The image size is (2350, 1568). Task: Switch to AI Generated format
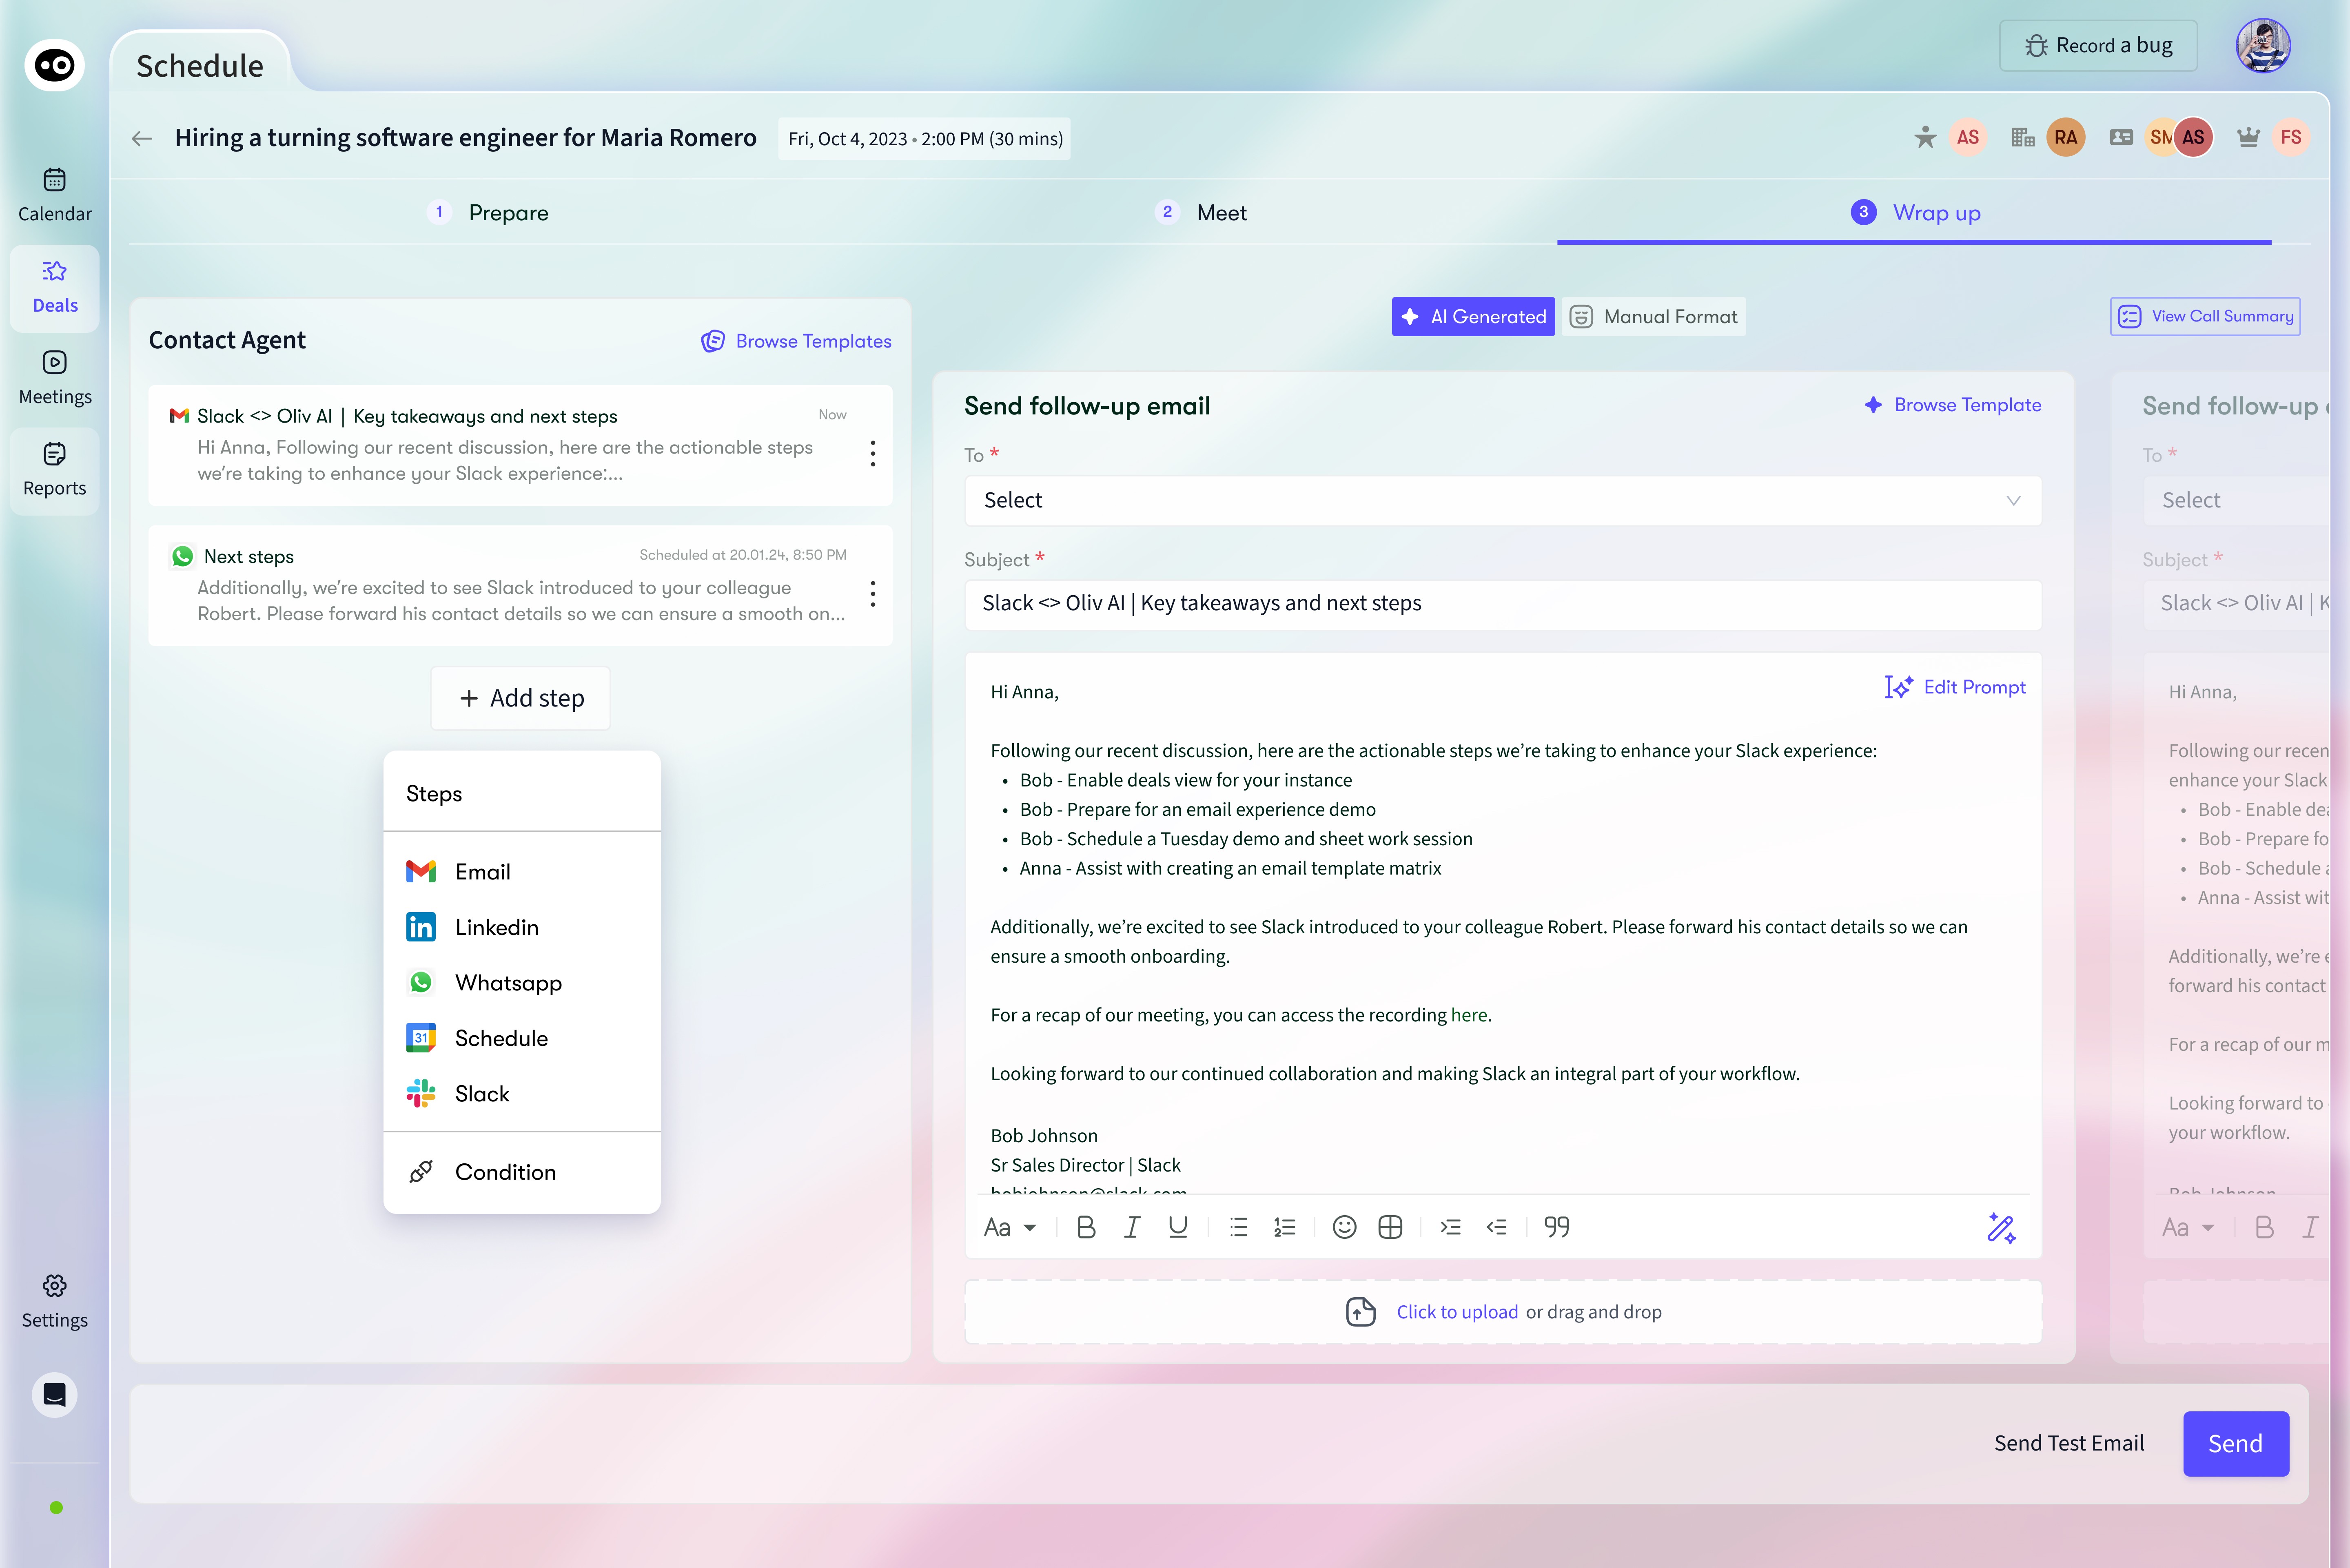[x=1473, y=317]
